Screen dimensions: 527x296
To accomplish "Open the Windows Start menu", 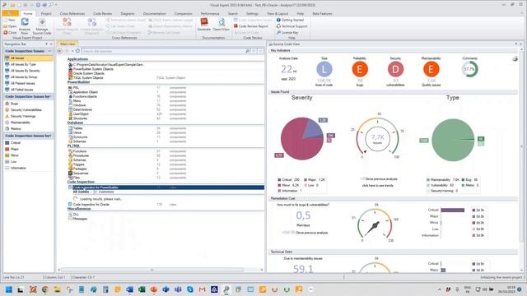I will pos(9,289).
